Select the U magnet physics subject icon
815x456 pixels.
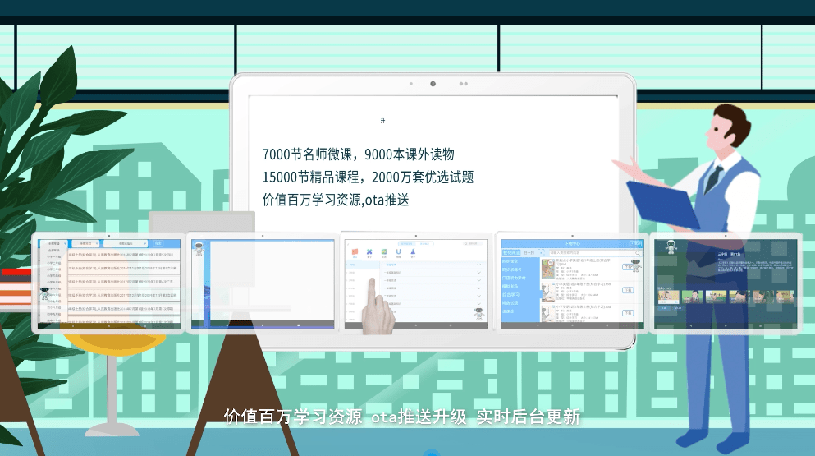click(399, 254)
